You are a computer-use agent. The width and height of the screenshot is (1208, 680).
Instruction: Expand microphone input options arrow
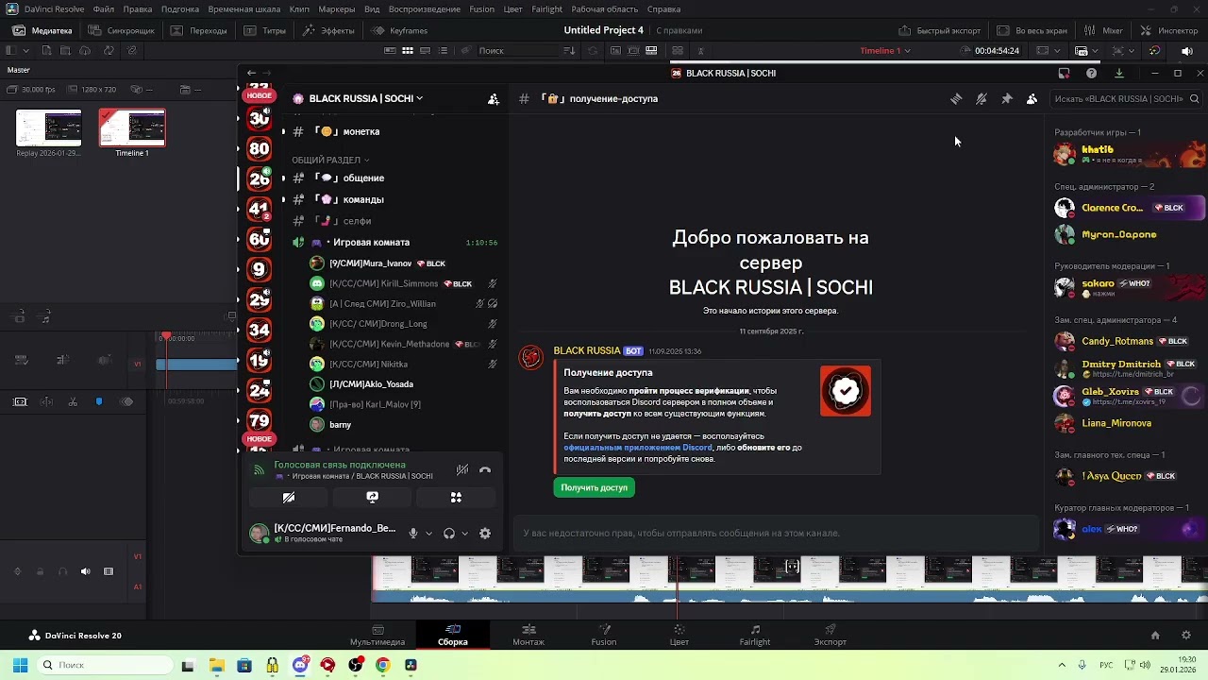tap(428, 534)
